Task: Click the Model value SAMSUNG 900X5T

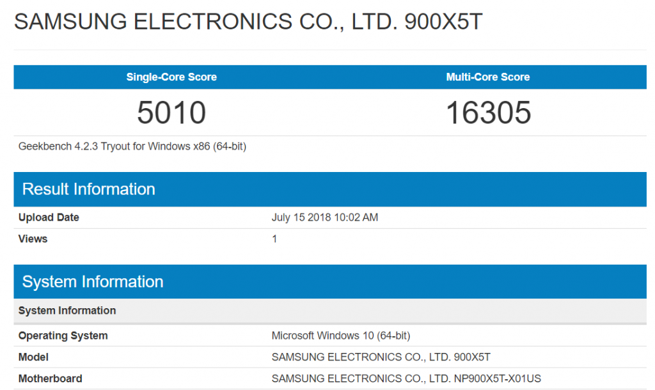Action: [x=381, y=357]
